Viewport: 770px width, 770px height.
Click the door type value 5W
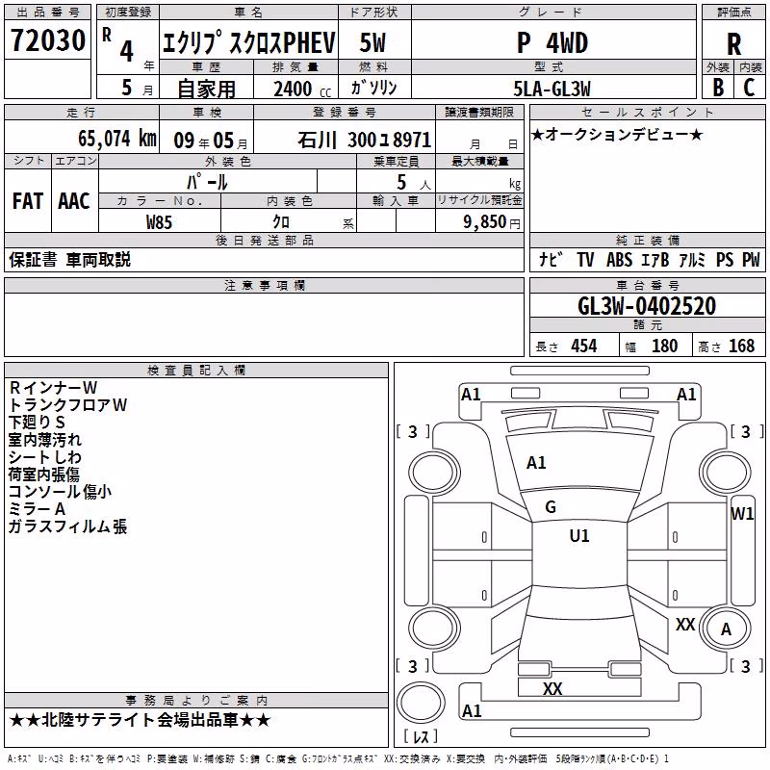[372, 42]
